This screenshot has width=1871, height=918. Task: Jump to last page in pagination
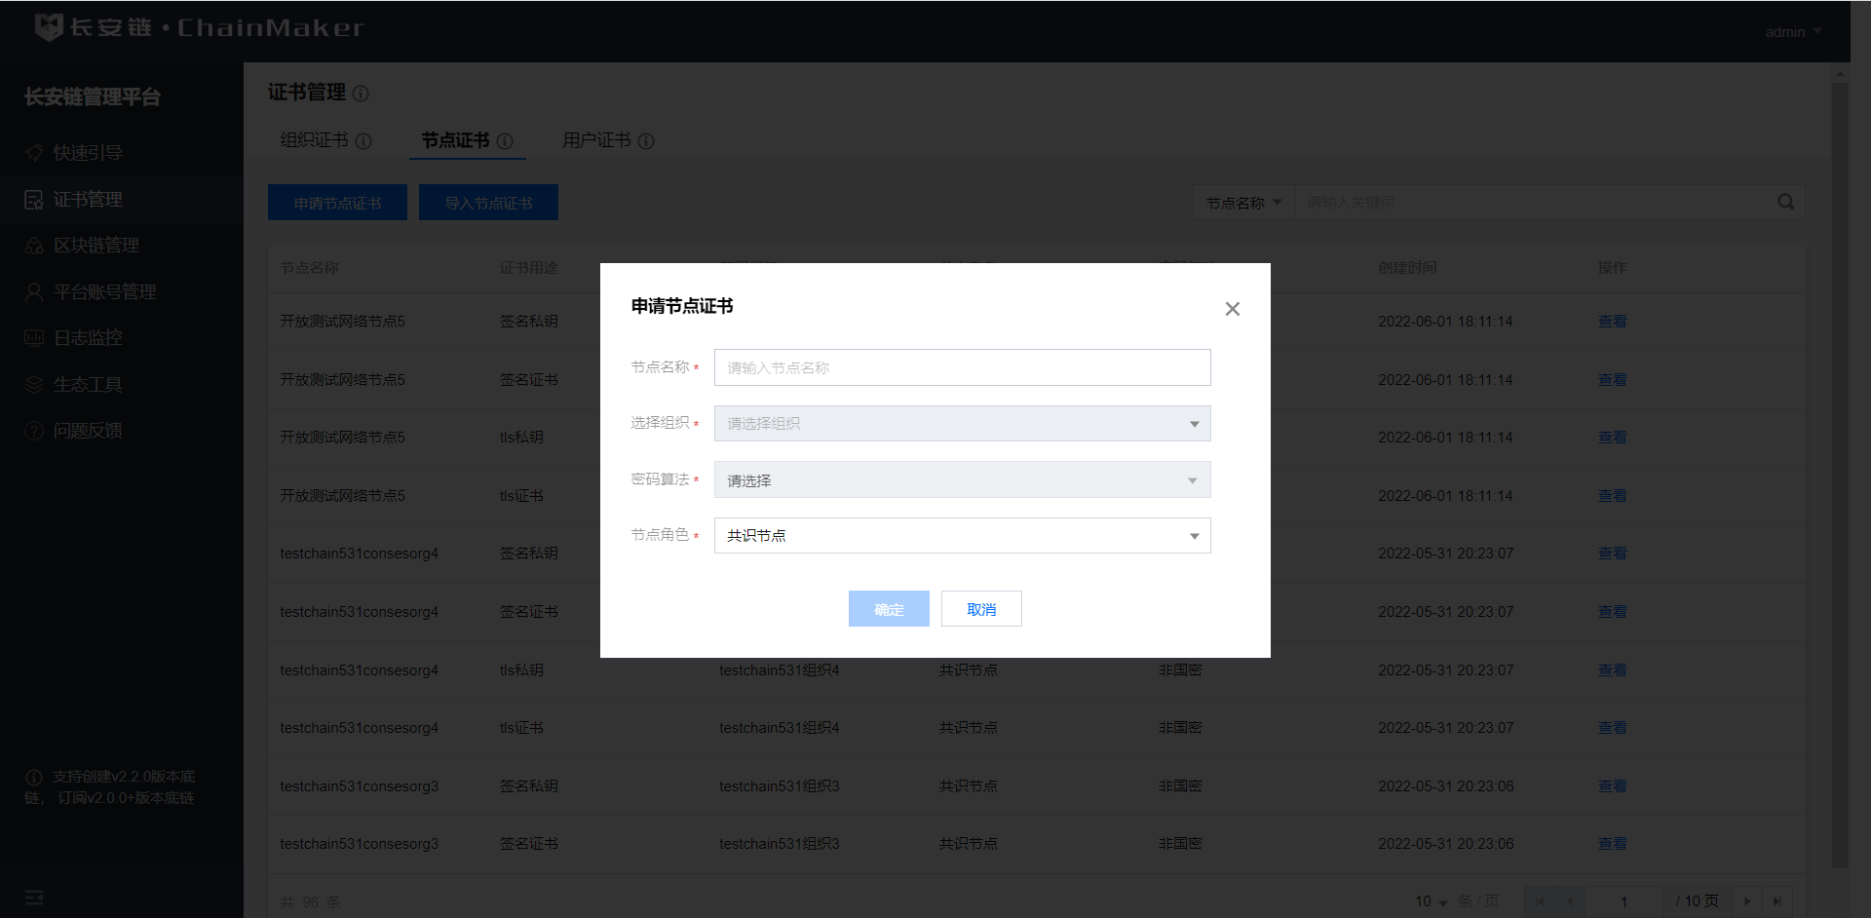(1777, 901)
